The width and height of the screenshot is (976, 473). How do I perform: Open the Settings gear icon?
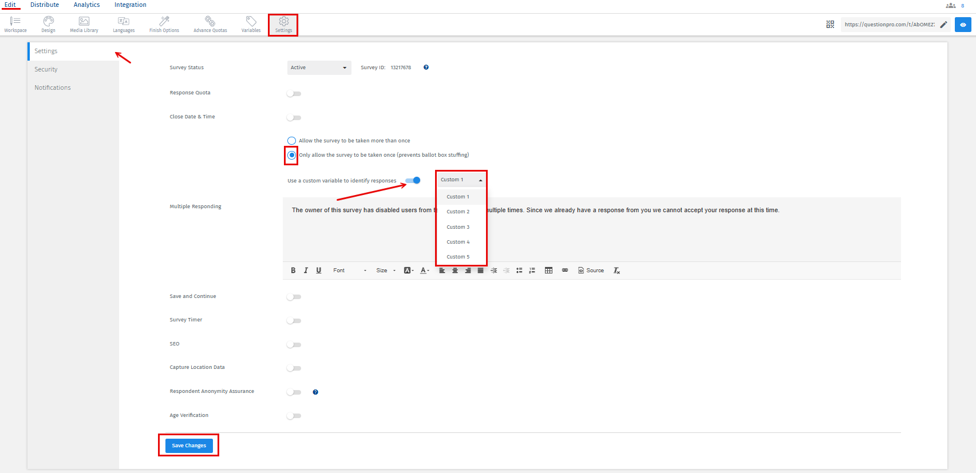[x=283, y=25]
